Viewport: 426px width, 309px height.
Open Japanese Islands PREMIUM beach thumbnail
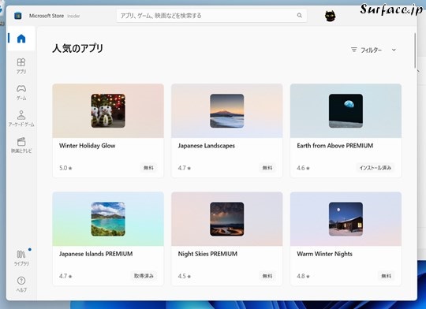click(108, 219)
